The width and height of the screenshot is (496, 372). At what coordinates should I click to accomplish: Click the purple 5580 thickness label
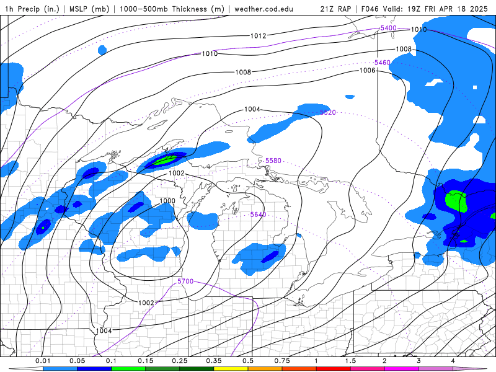(x=273, y=161)
